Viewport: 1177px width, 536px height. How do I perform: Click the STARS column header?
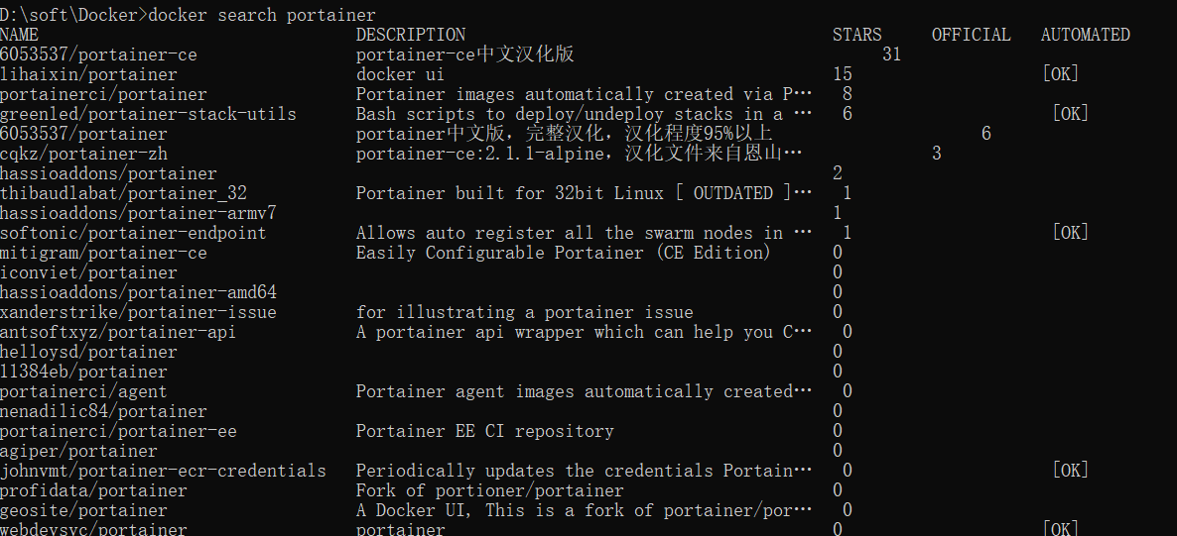pyautogui.click(x=857, y=35)
